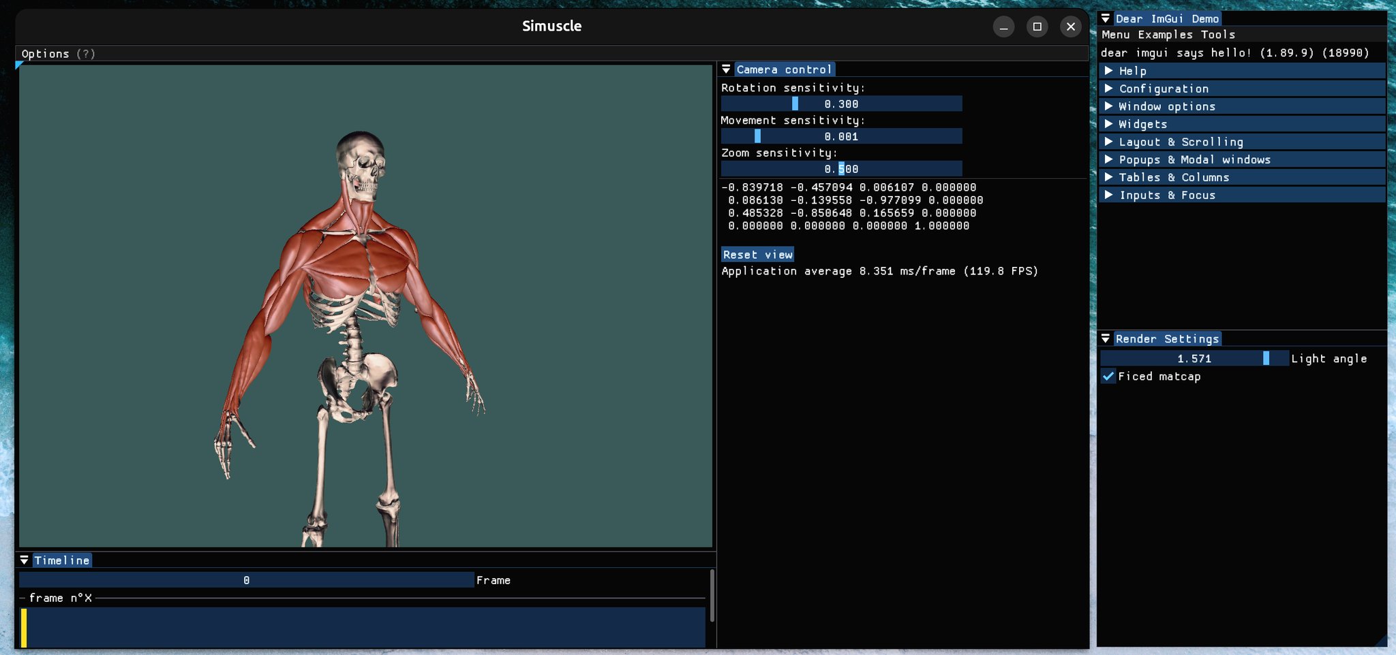The image size is (1396, 655).
Task: Click the Reset view button
Action: tap(758, 255)
